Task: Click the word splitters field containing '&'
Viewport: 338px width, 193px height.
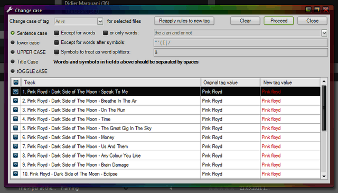Action: point(241,52)
